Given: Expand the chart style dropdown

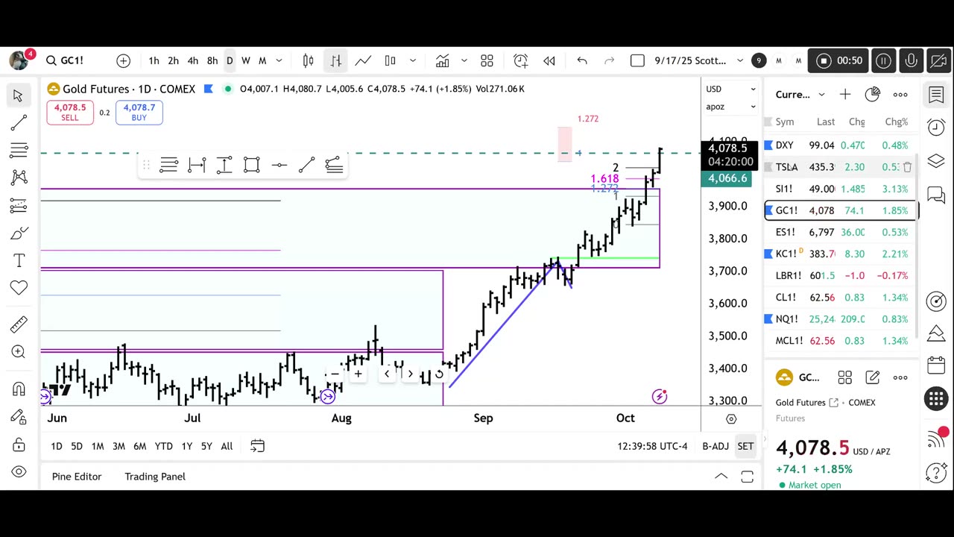Looking at the screenshot, I should (412, 60).
